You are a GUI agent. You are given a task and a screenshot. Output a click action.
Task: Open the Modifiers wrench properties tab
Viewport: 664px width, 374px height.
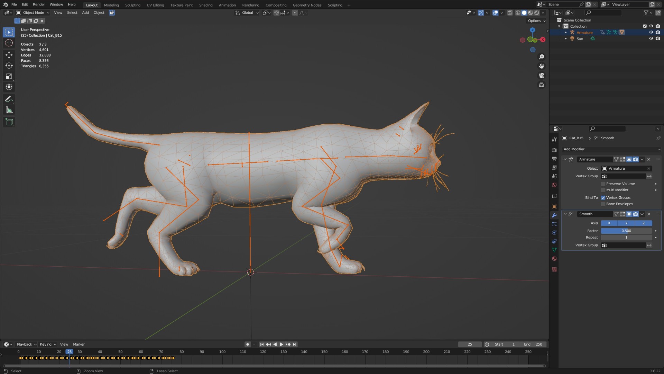coord(554,215)
